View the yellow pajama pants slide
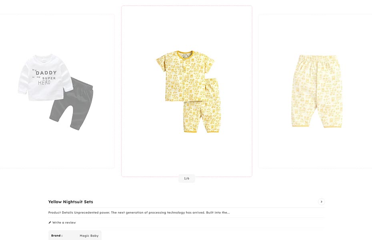 click(315, 91)
